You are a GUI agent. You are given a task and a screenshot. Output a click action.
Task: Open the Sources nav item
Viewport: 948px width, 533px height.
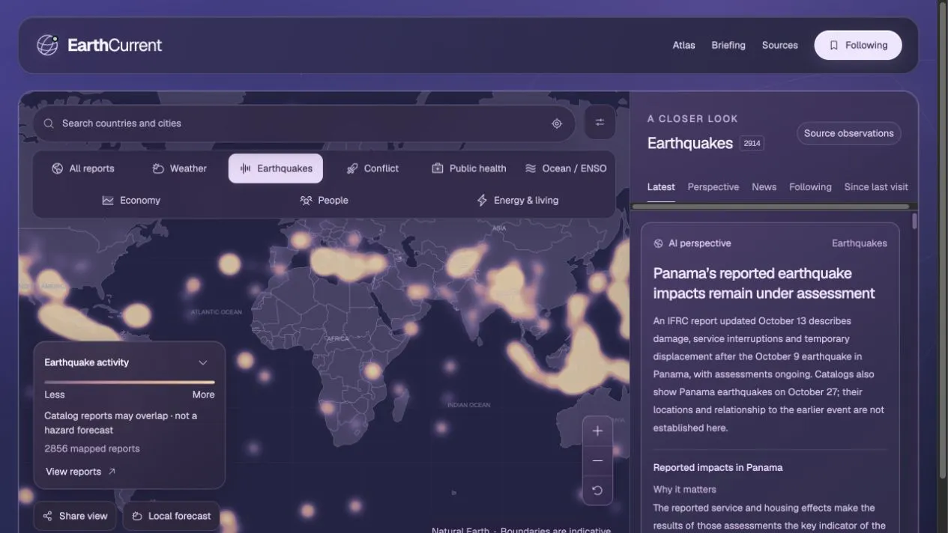click(x=780, y=45)
